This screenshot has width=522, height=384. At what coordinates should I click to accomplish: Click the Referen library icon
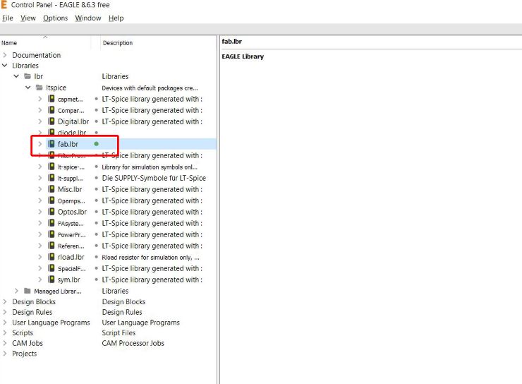[x=51, y=246]
